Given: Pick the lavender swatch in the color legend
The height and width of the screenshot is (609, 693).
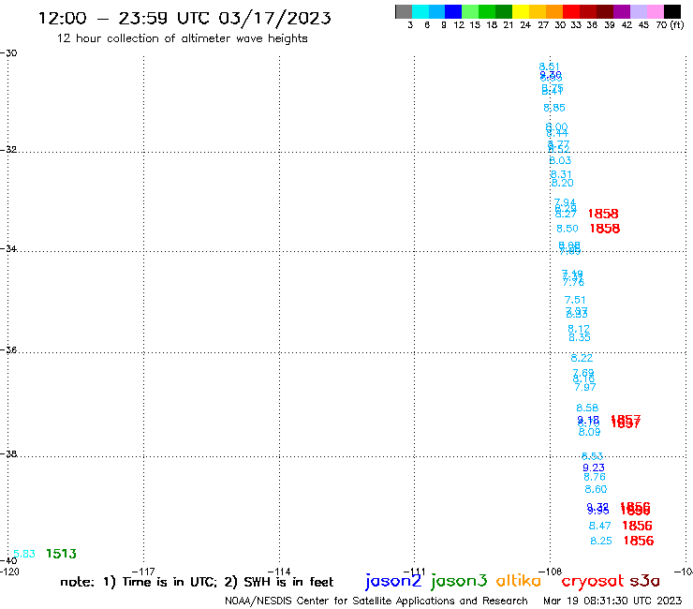Looking at the screenshot, I should 639,12.
